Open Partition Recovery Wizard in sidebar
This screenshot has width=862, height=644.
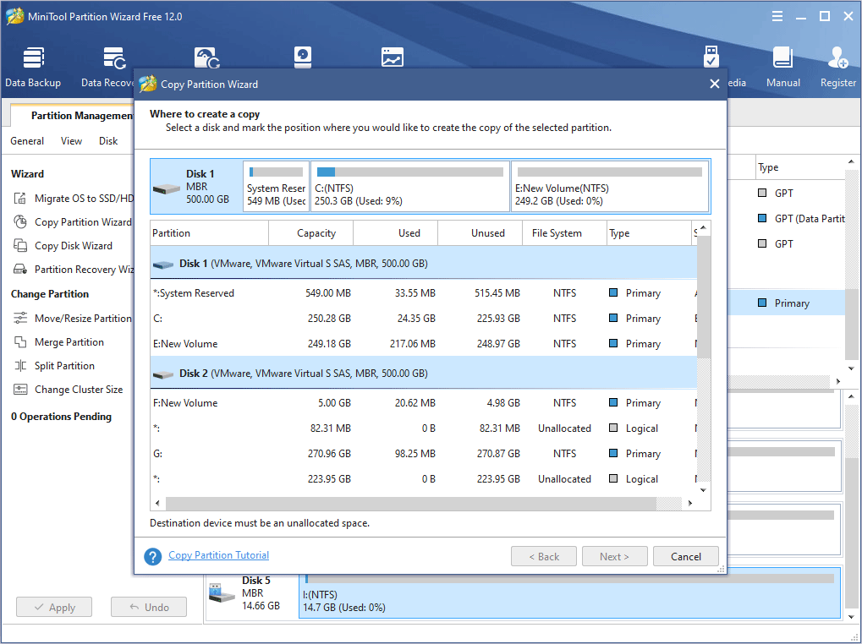[73, 269]
